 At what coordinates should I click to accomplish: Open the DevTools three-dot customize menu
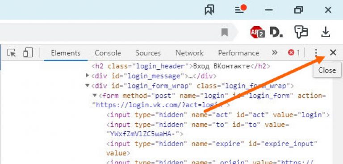click(316, 53)
